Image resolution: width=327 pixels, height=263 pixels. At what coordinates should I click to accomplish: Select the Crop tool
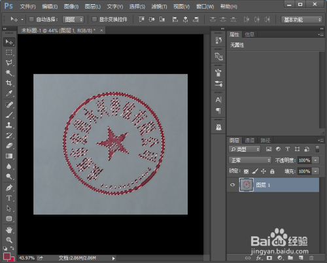pos(9,83)
